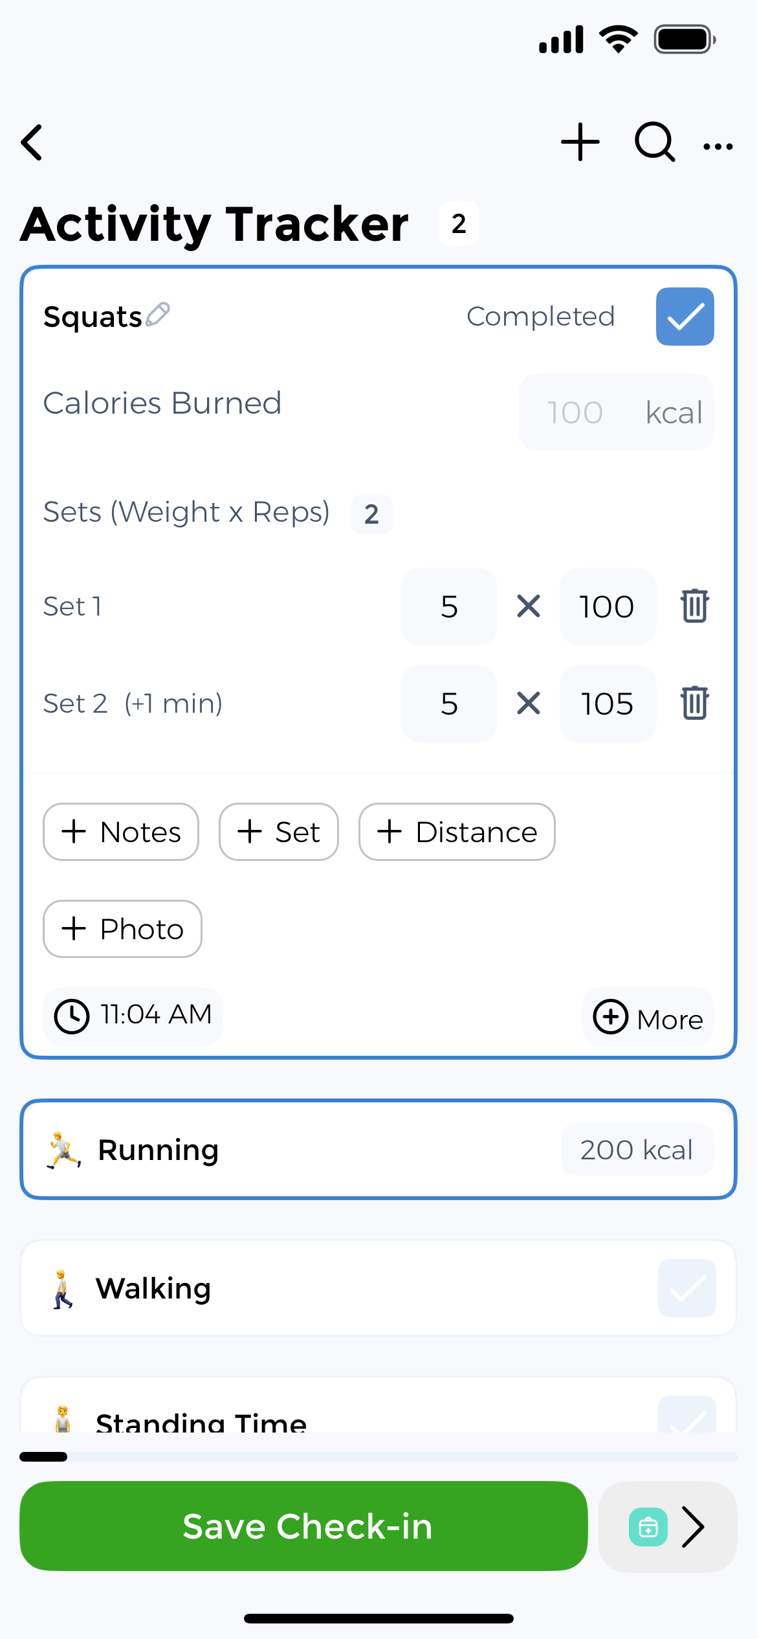Check the Walking activity checkbox
Image resolution: width=757 pixels, height=1639 pixels.
pos(686,1288)
